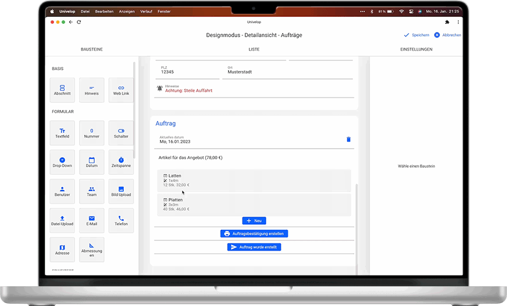Select the Bild Upload block
Image resolution: width=507 pixels, height=306 pixels.
coord(121,191)
